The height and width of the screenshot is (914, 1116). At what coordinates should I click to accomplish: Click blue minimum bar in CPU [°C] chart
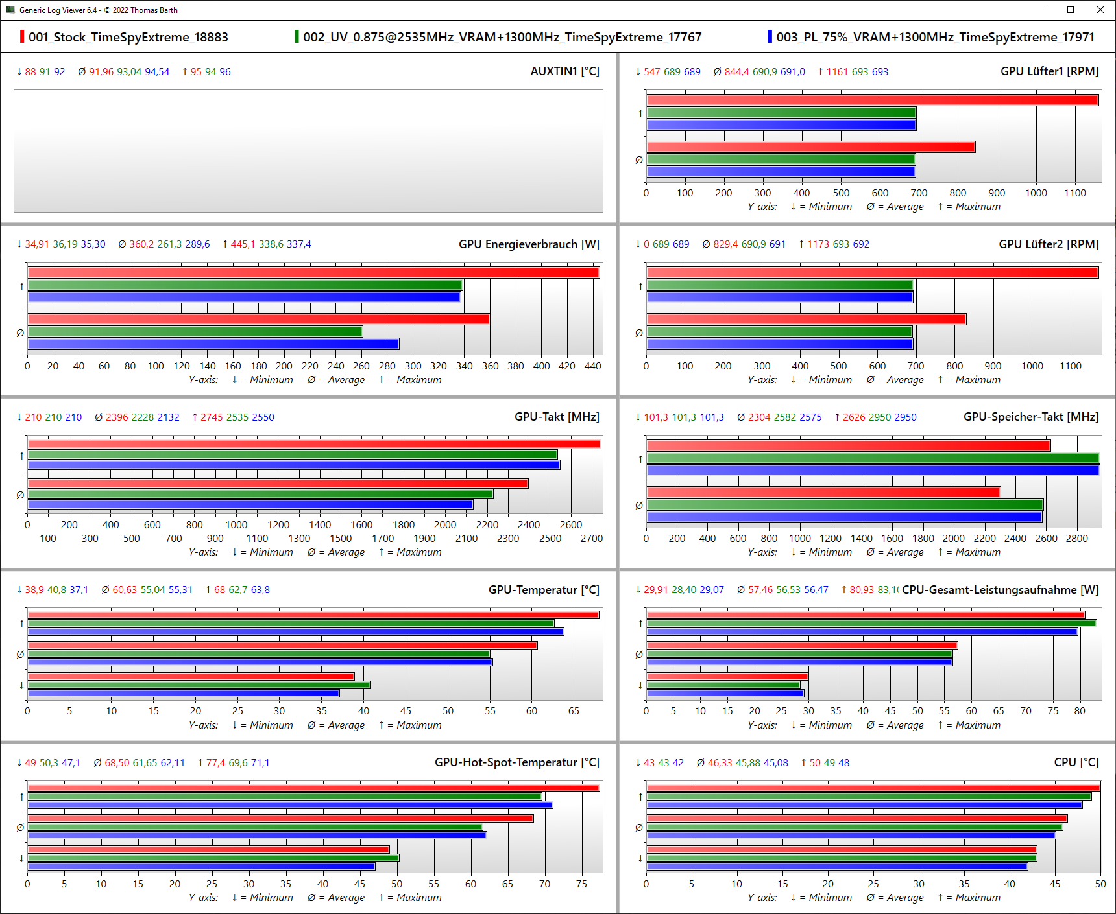[837, 867]
